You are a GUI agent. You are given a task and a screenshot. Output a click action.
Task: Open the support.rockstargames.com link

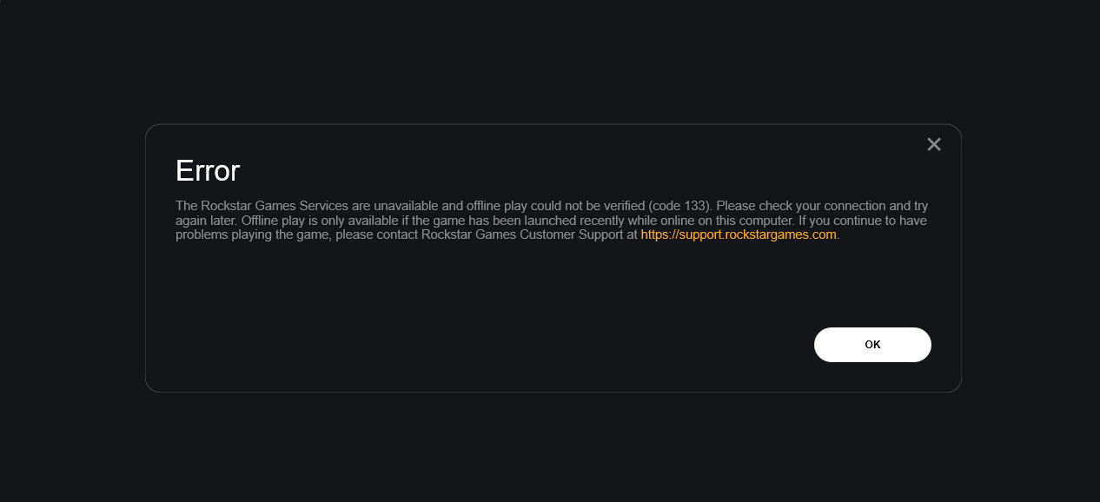click(x=739, y=234)
